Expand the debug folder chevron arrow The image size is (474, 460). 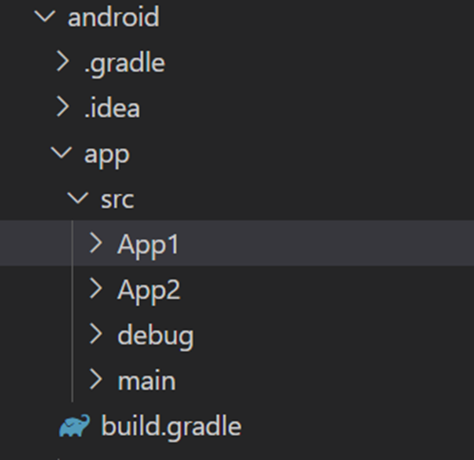pos(96,334)
